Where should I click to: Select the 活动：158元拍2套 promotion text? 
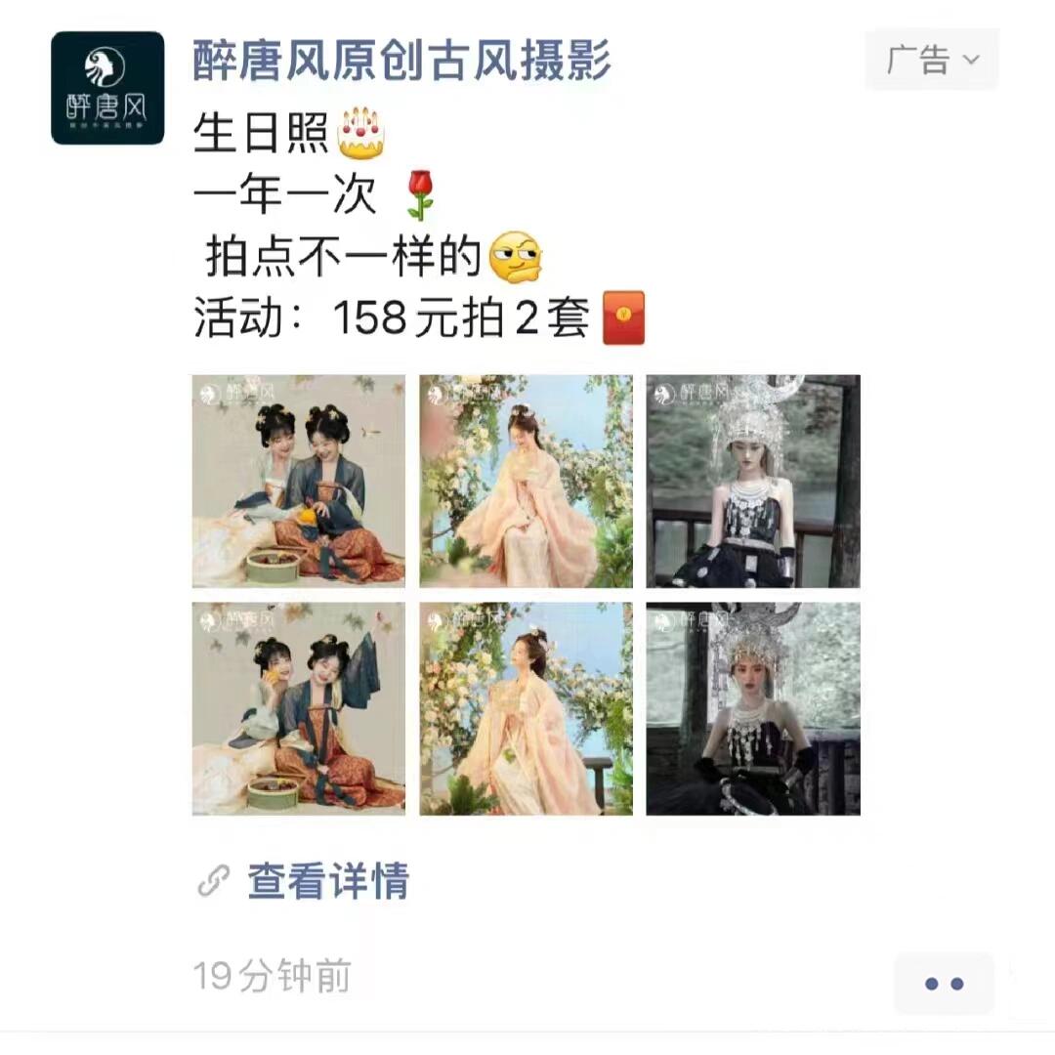tap(392, 317)
